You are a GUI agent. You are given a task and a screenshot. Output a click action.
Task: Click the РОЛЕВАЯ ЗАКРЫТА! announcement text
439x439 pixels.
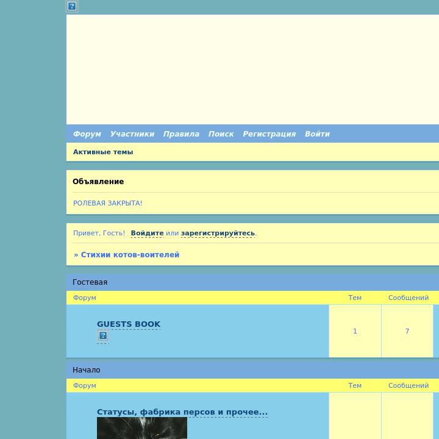tap(107, 203)
